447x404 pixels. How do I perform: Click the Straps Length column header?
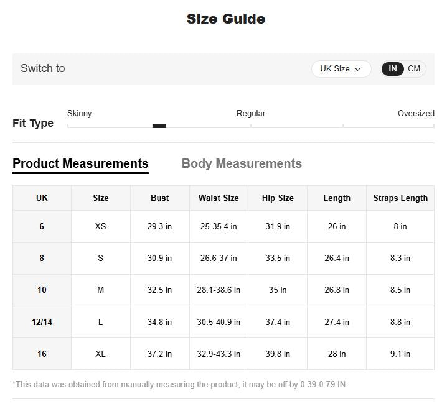pos(400,198)
